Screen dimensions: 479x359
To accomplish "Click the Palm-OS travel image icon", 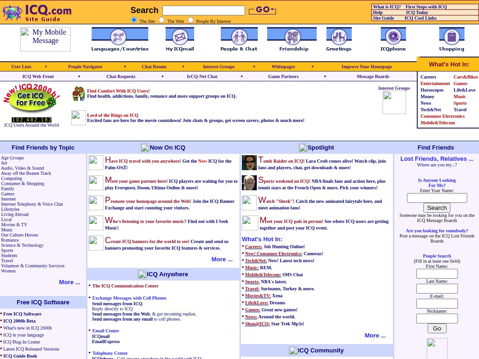I will [96, 163].
